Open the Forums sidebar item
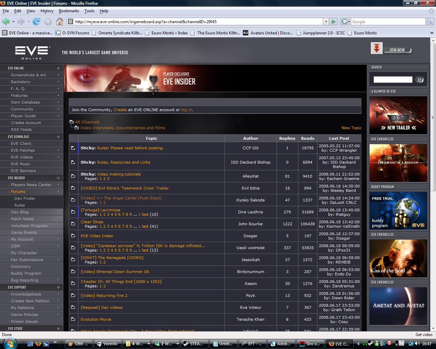 (18, 192)
